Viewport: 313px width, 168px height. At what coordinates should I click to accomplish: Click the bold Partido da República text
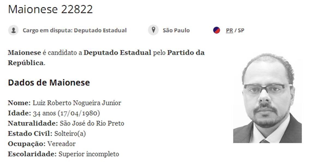(x=186, y=53)
